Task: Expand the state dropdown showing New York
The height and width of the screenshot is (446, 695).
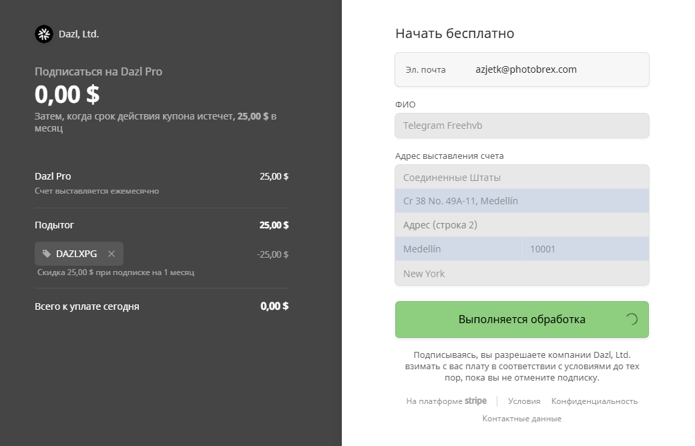Action: [521, 274]
